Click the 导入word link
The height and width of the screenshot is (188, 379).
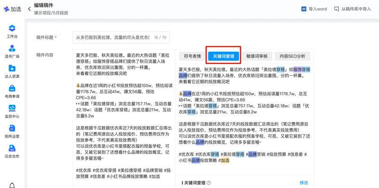(317, 9)
